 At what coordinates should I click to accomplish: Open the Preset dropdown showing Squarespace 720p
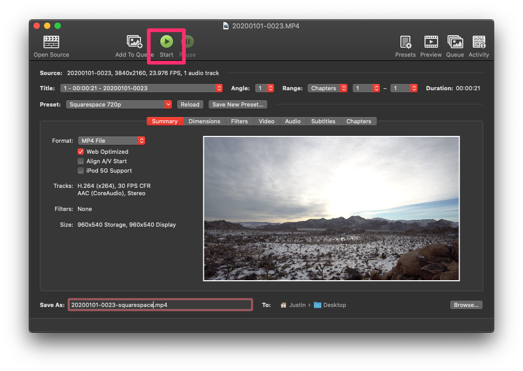coord(119,104)
